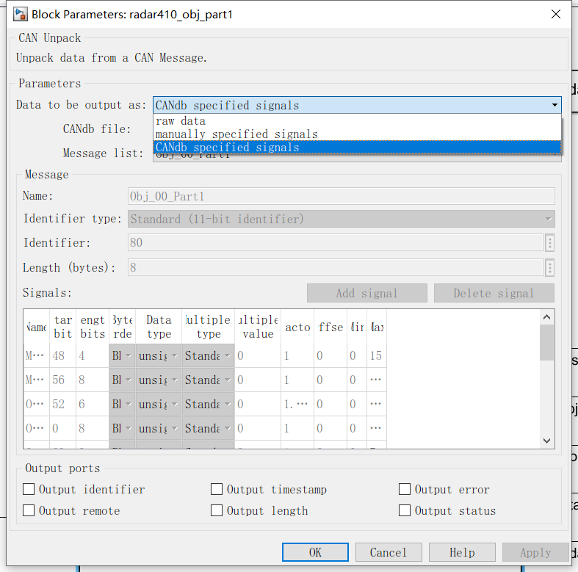Confirm with the OK button

point(315,552)
